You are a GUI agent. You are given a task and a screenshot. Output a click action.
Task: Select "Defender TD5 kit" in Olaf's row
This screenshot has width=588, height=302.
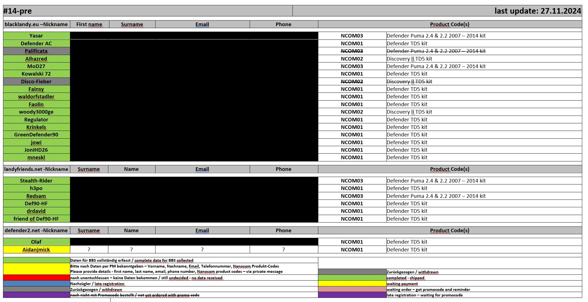click(407, 242)
